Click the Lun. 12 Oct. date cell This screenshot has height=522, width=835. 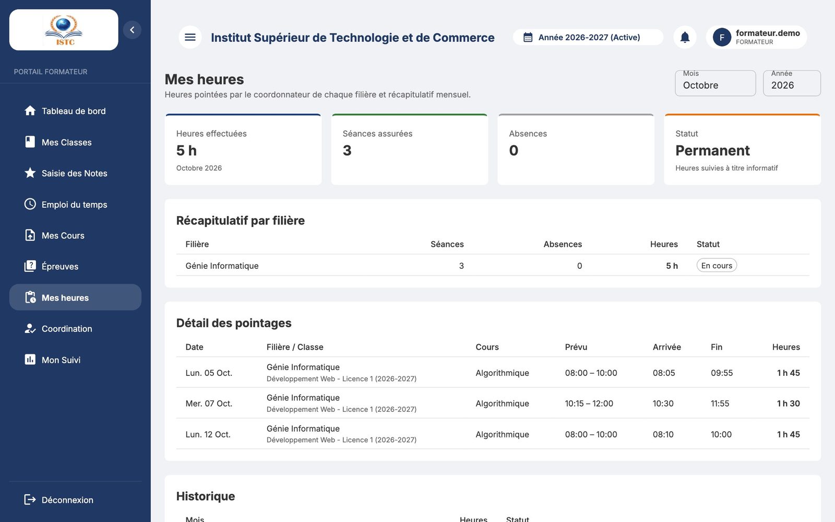pos(208,434)
